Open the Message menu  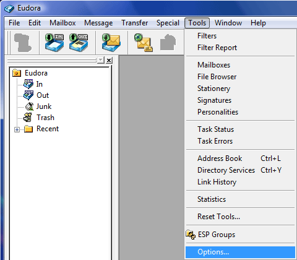pos(98,23)
